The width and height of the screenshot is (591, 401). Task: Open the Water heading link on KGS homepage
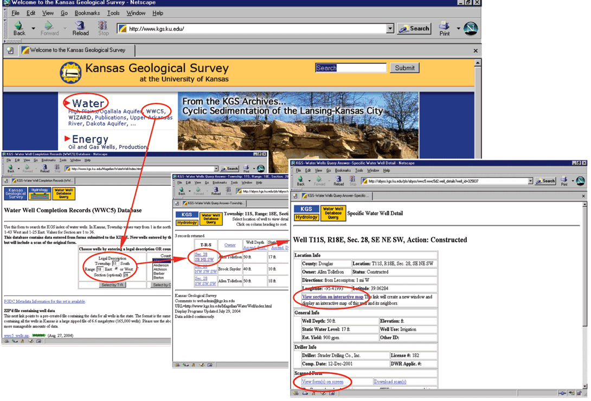[88, 103]
